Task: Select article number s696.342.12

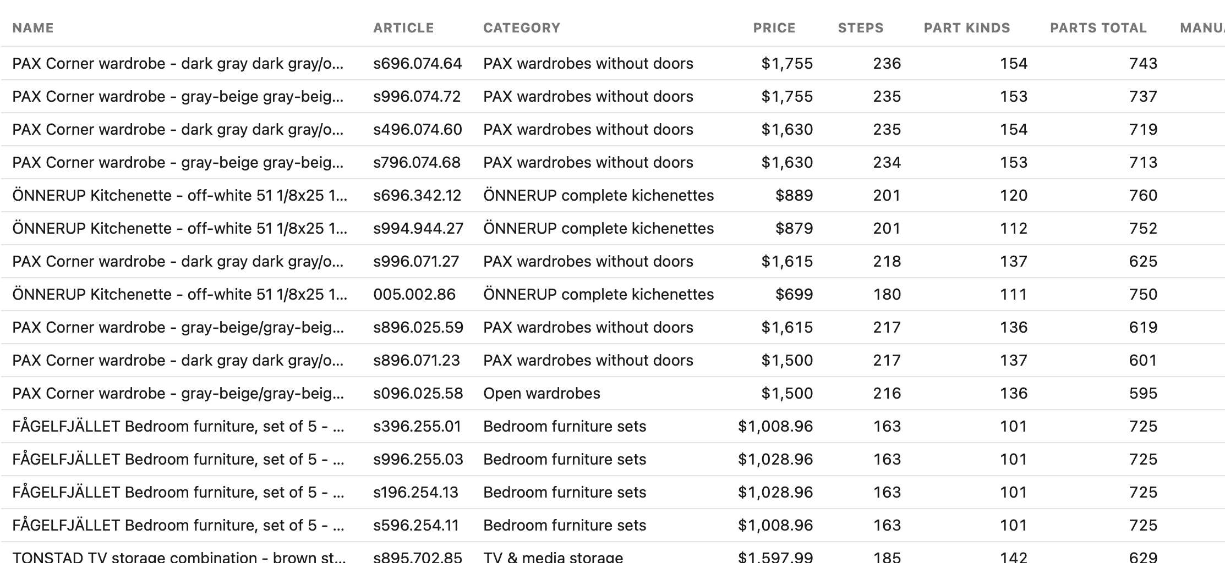Action: pos(417,196)
